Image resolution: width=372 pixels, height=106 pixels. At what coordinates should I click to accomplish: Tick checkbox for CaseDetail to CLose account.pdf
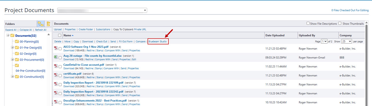(x=60, y=66)
